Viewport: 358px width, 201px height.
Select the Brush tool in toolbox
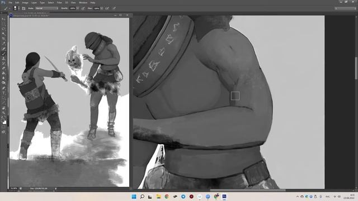pyautogui.click(x=3, y=54)
